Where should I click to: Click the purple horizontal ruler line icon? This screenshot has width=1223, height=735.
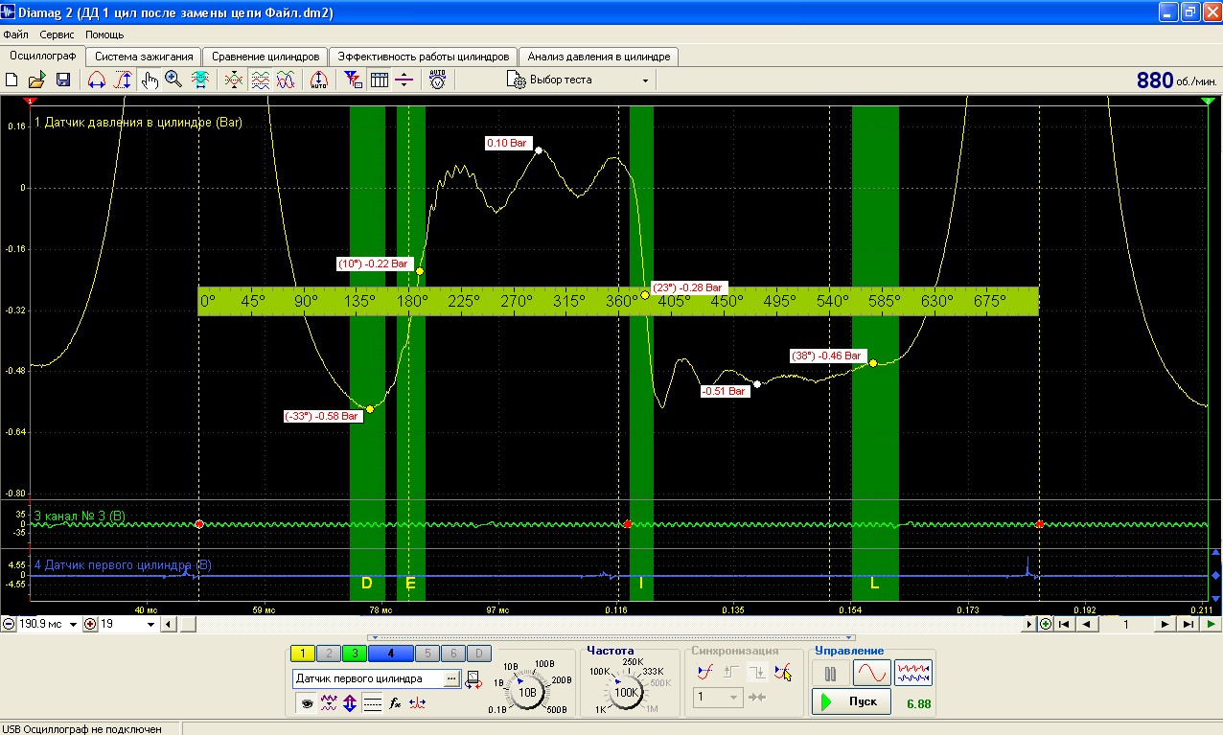click(404, 80)
